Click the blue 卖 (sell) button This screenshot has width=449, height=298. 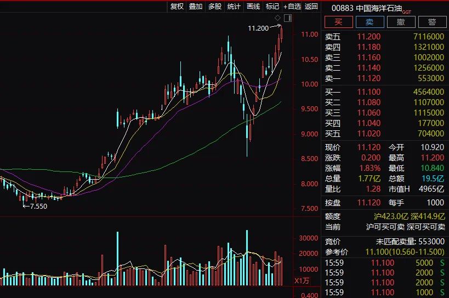[370, 22]
